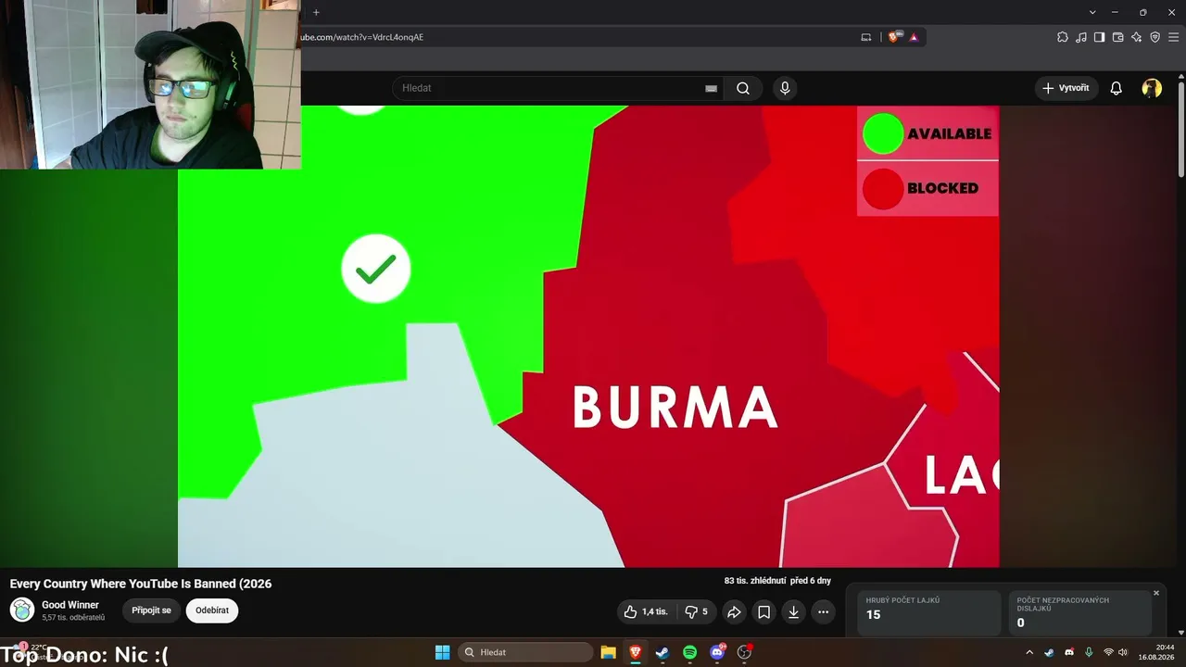Click the Discord system tray icon

pyautogui.click(x=1069, y=652)
